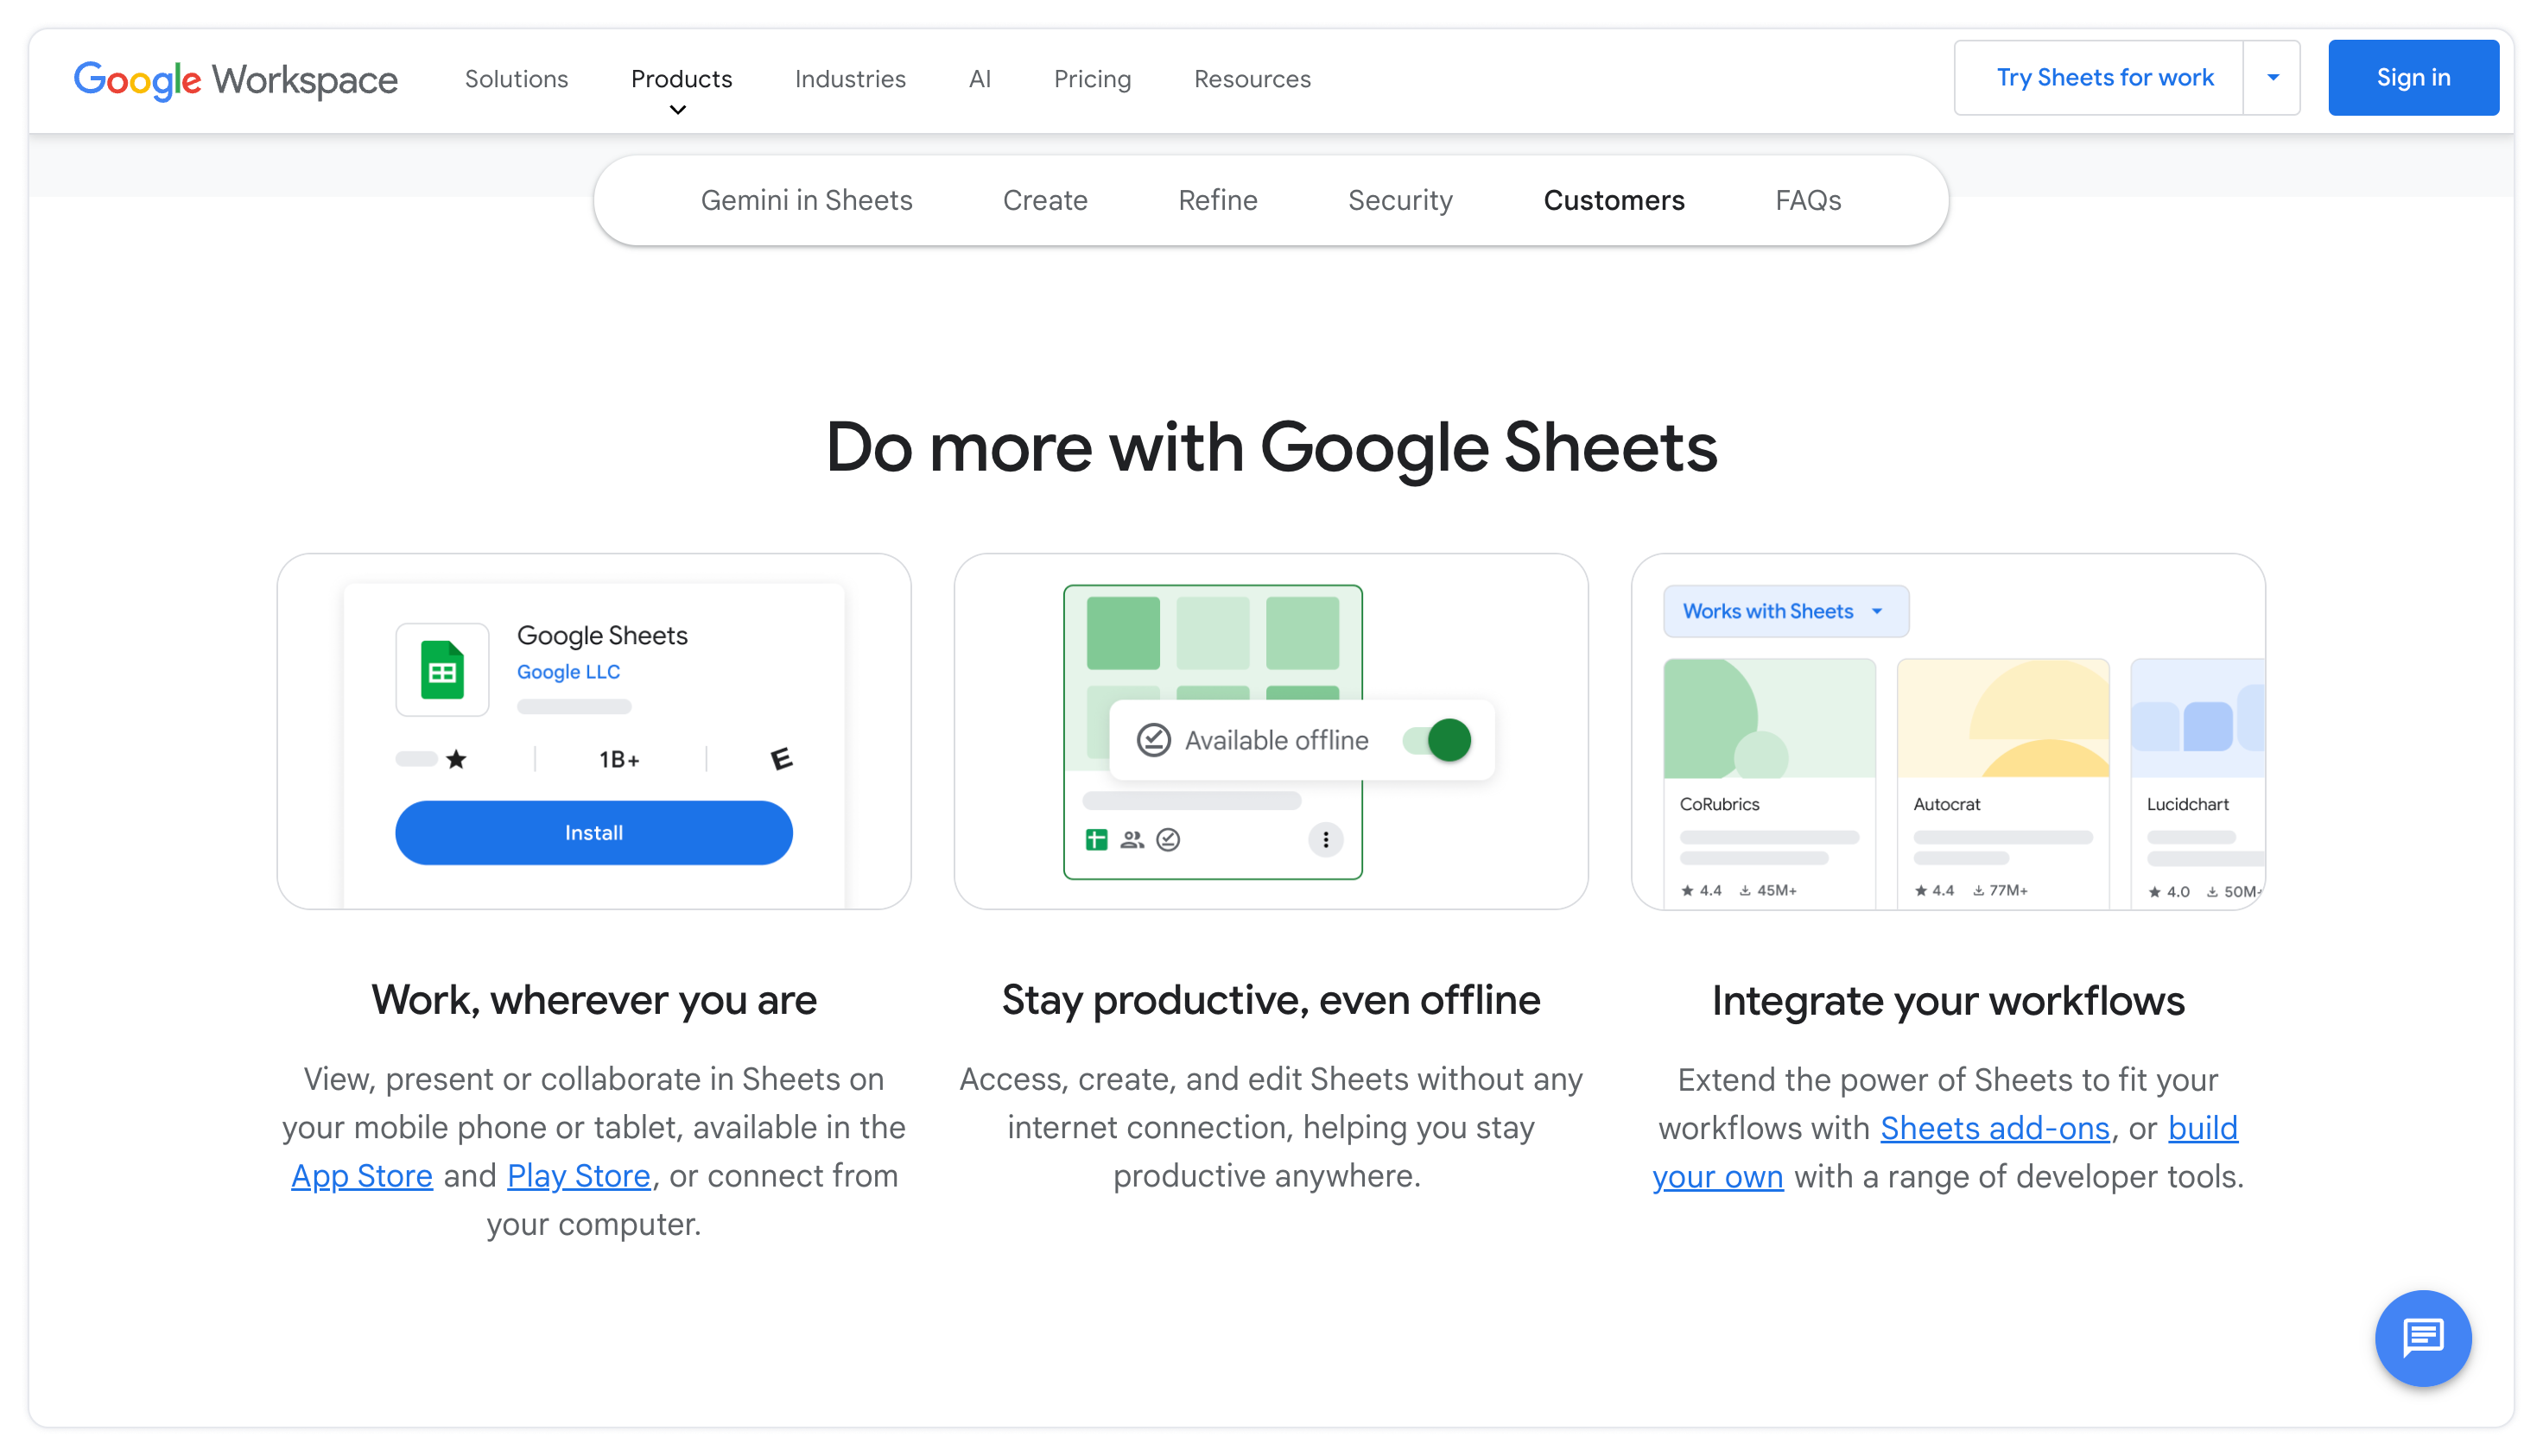Toggle the Available offline switch
Viewport: 2543px width, 1456px height.
pyautogui.click(x=1437, y=740)
